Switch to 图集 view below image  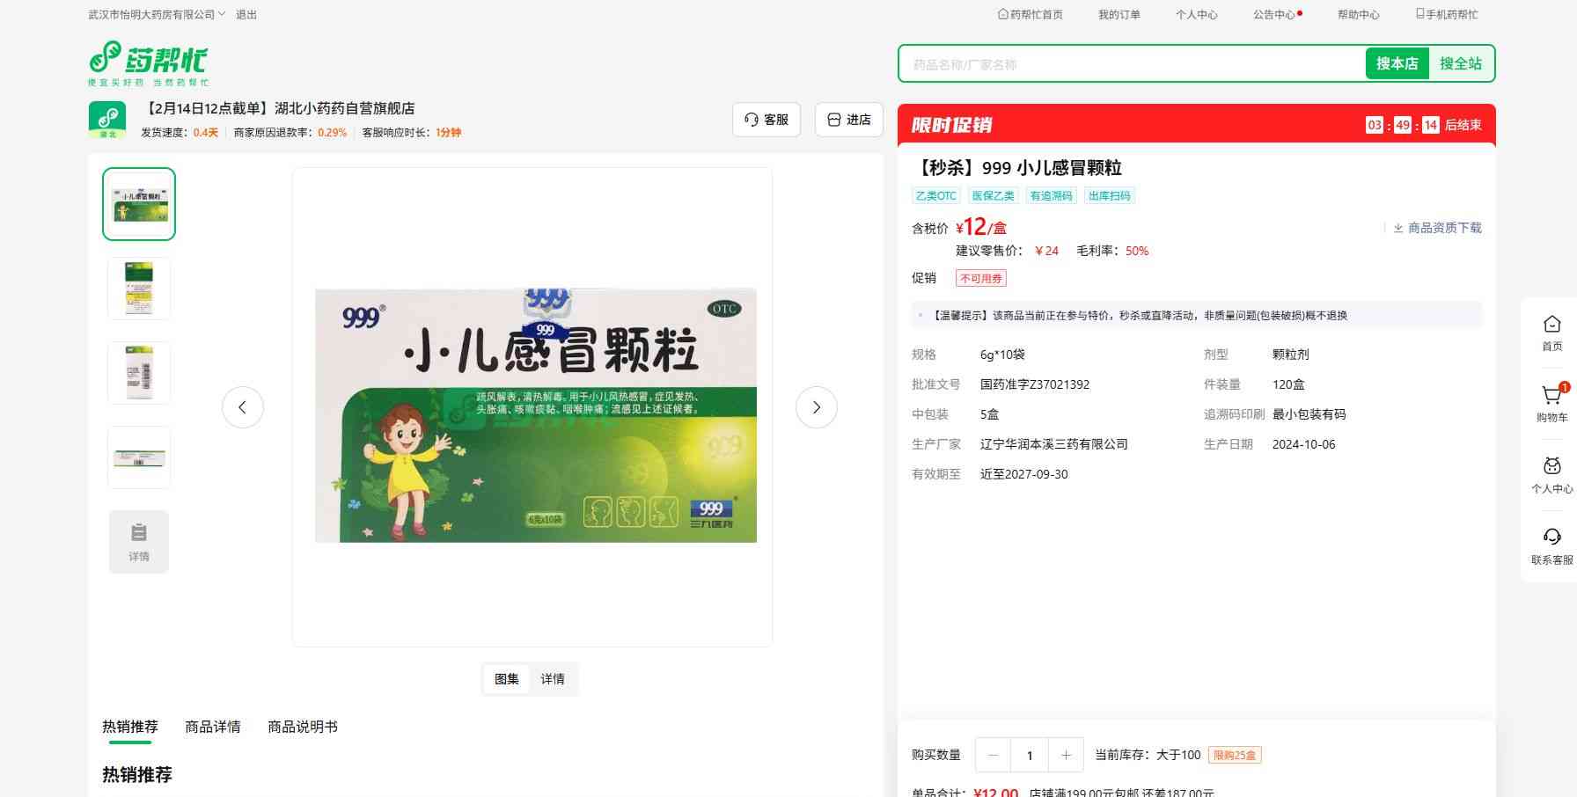coord(507,679)
